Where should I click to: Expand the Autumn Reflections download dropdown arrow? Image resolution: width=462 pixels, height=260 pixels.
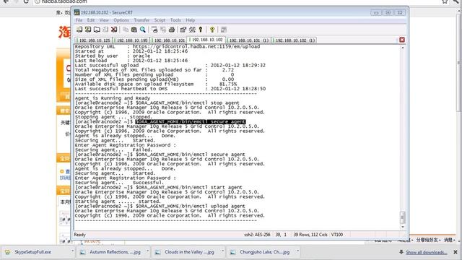point(147,251)
